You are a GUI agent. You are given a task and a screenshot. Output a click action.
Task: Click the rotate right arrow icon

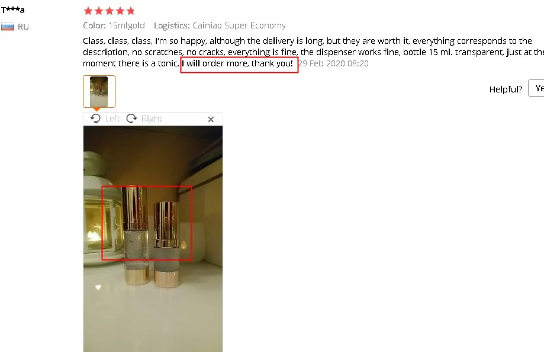tap(131, 119)
